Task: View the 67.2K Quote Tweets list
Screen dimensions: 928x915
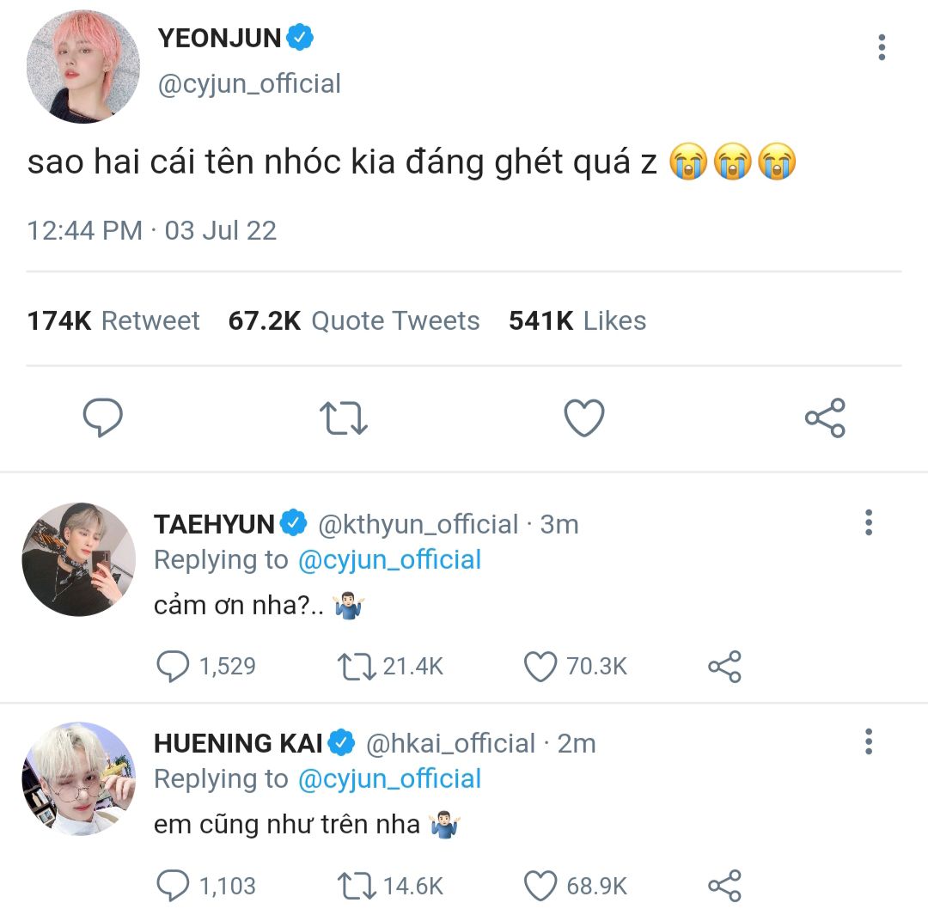Action: click(354, 320)
